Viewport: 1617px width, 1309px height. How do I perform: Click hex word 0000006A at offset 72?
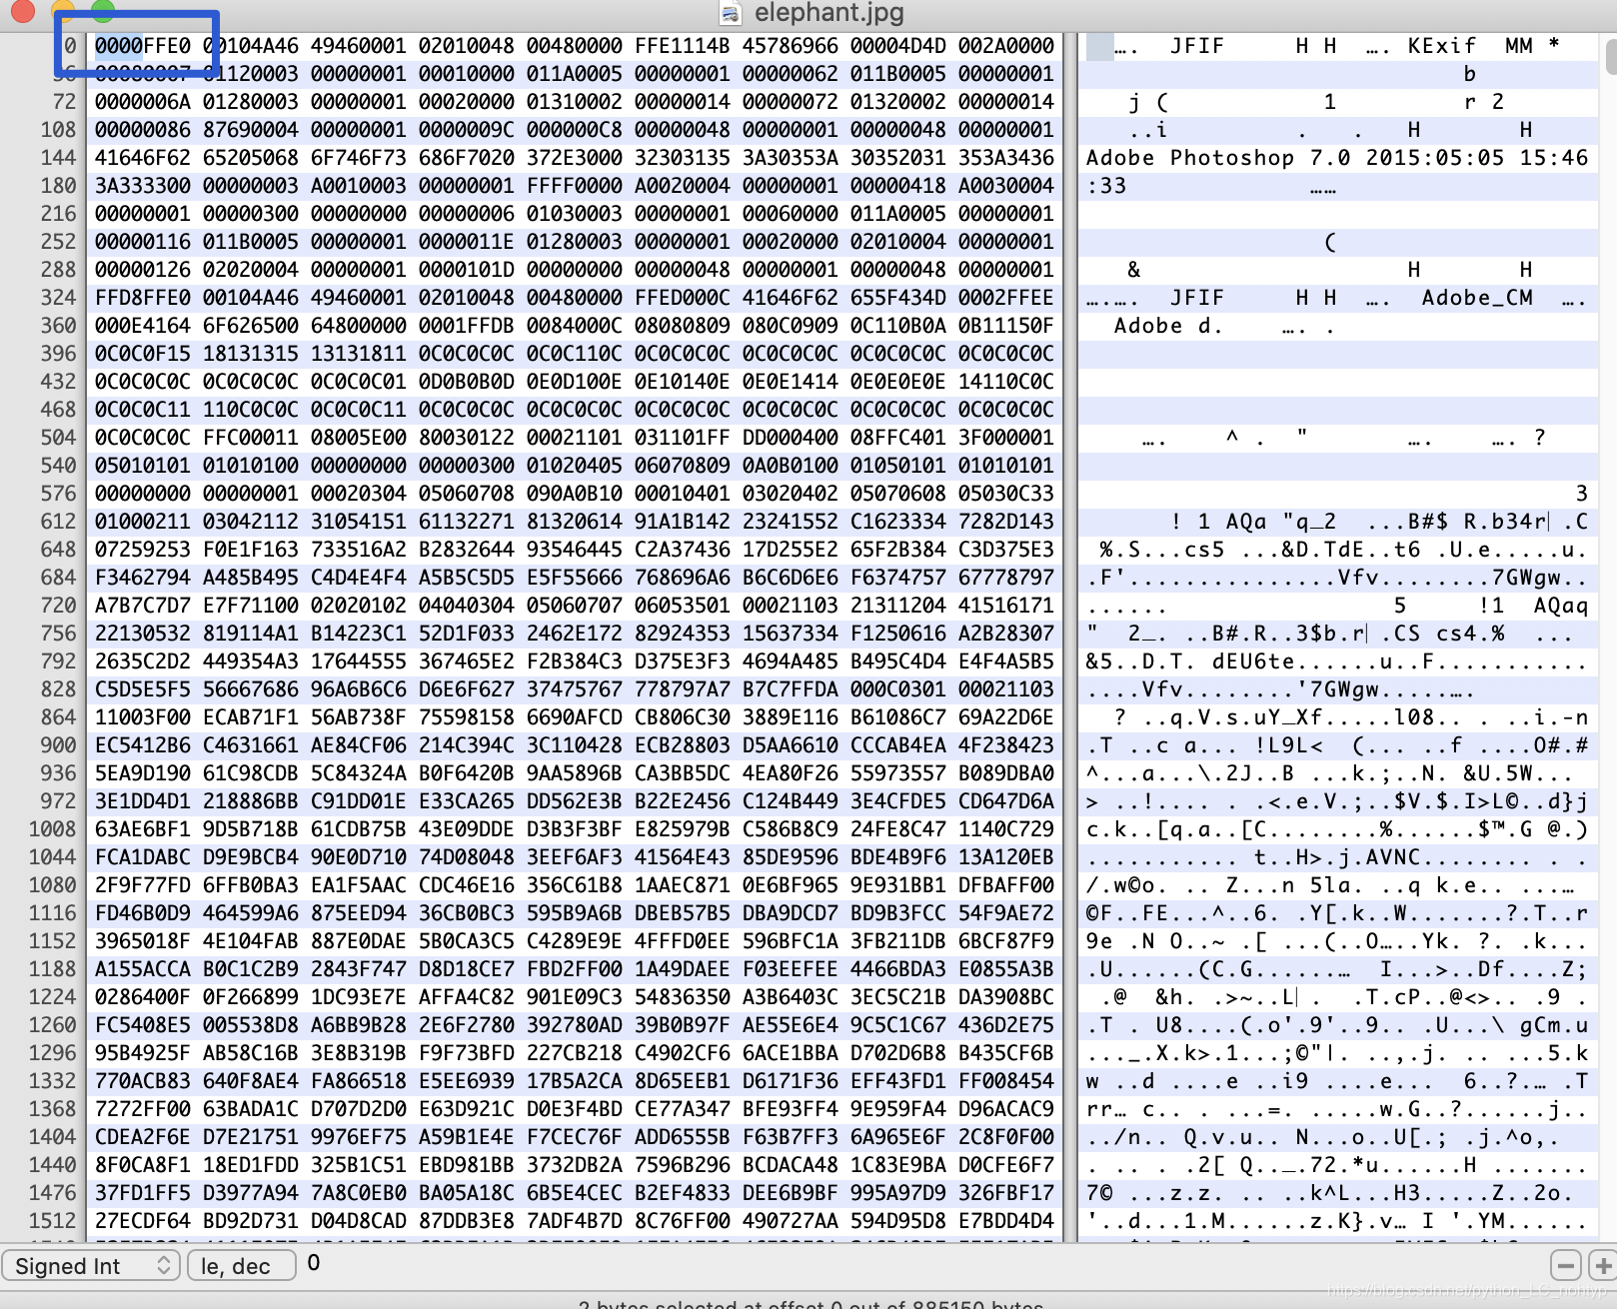point(142,102)
